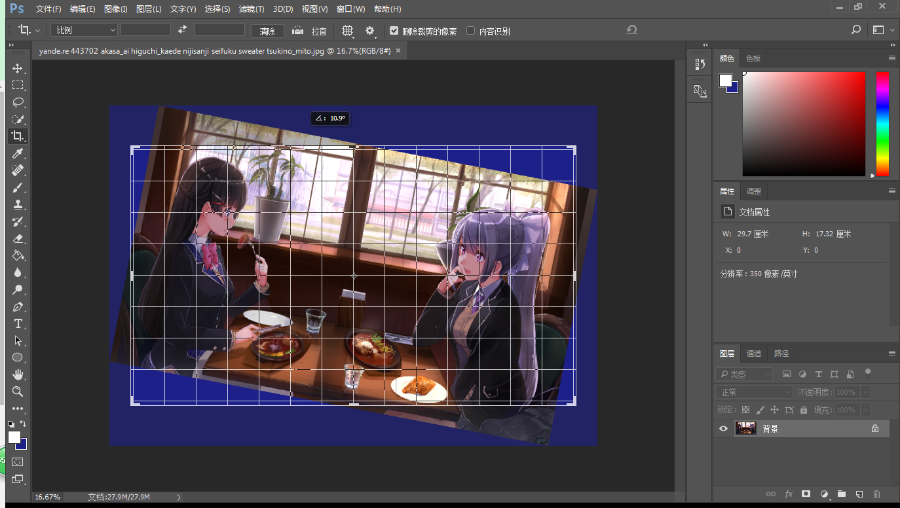Click the 清除 button

[x=267, y=31]
